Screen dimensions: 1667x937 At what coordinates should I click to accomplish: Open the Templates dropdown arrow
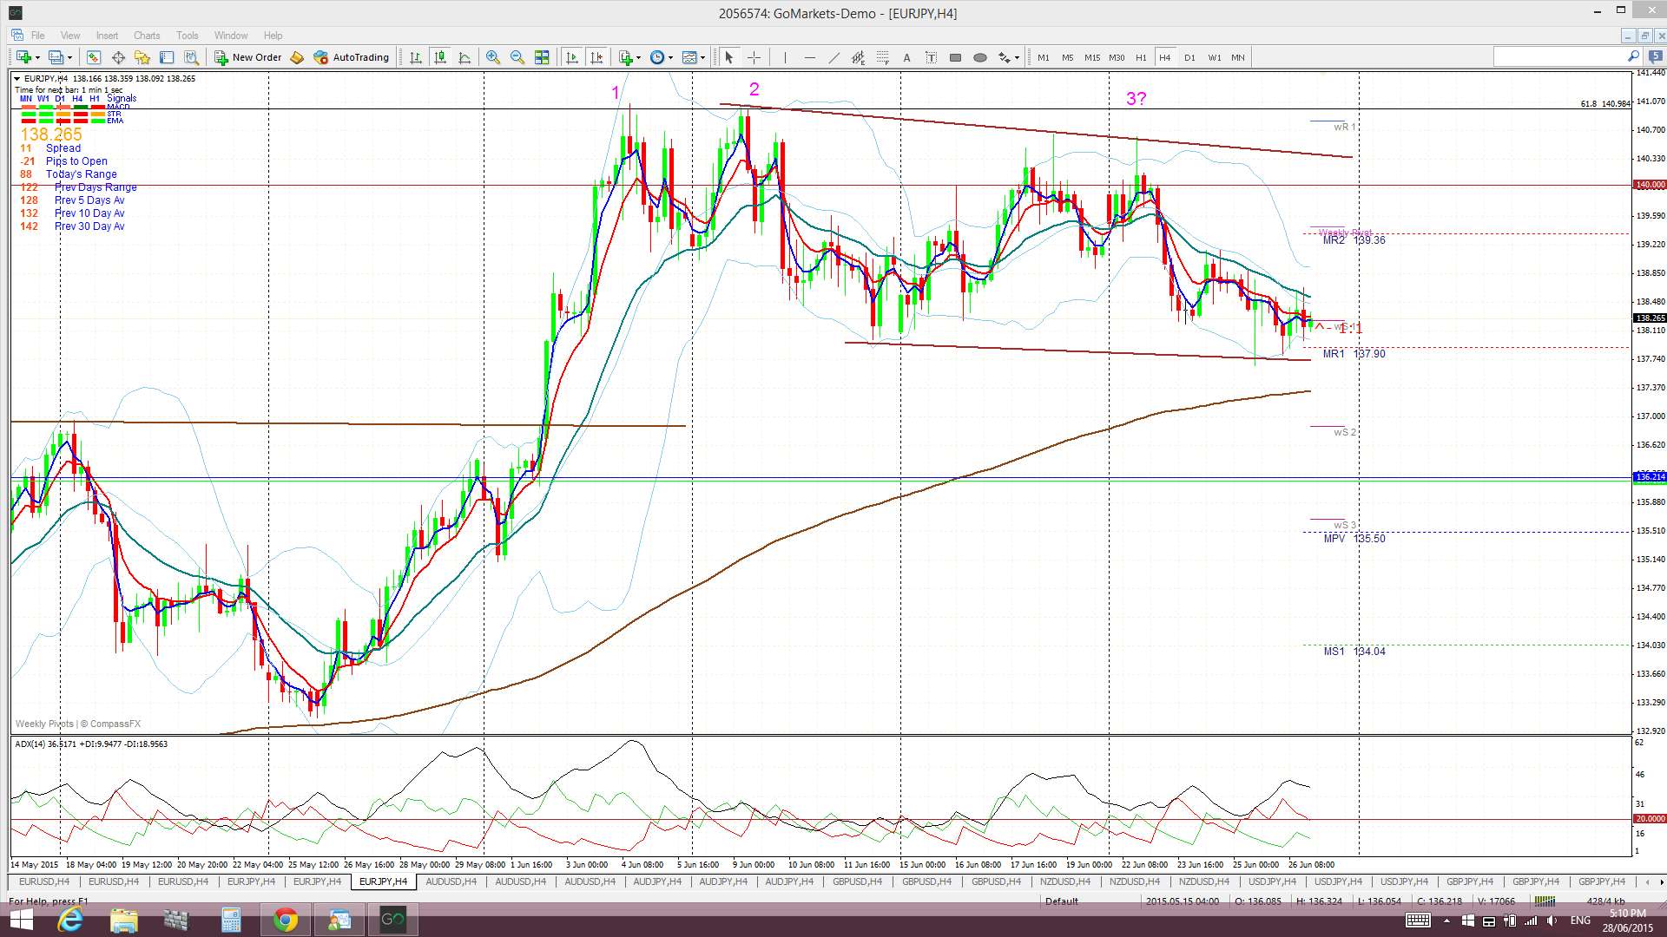point(702,58)
